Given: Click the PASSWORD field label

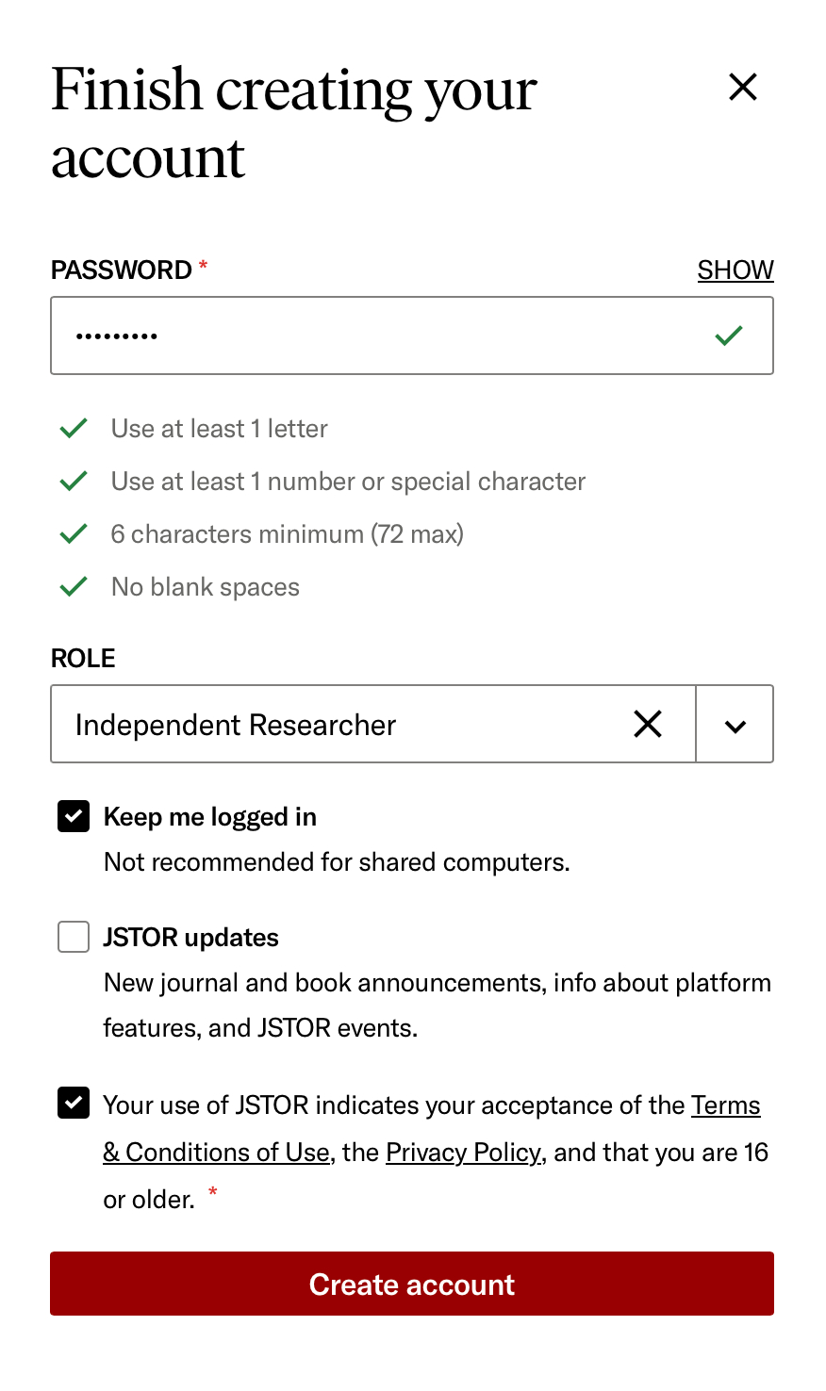Looking at the screenshot, I should pos(122,270).
